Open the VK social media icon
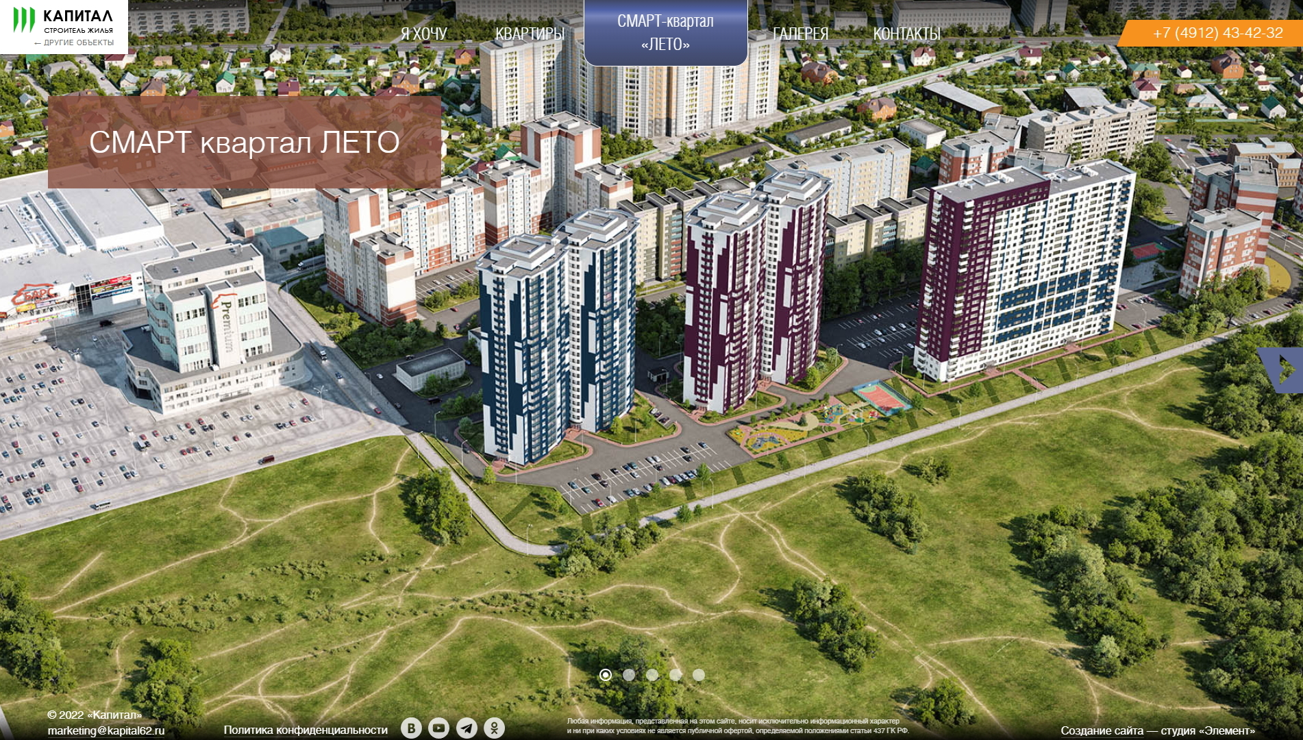 click(411, 728)
